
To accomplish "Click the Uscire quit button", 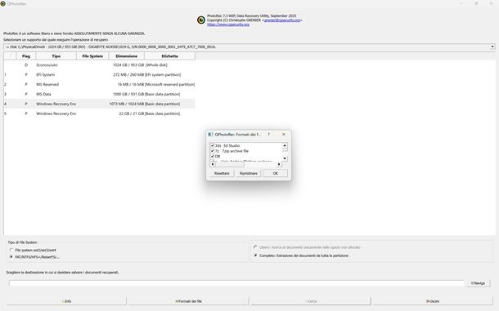I will pyautogui.click(x=433, y=301).
